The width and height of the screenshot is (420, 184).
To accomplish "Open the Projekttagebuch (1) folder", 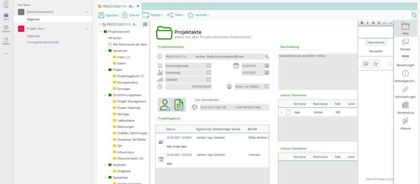I will pyautogui.click(x=131, y=76).
